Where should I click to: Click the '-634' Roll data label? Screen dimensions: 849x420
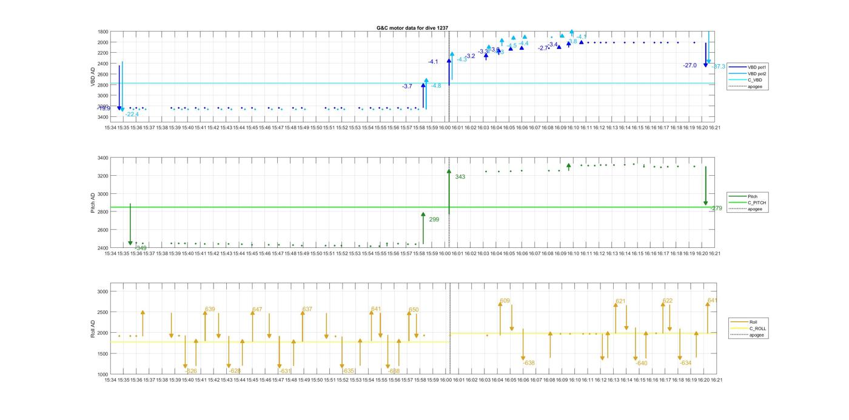[686, 363]
